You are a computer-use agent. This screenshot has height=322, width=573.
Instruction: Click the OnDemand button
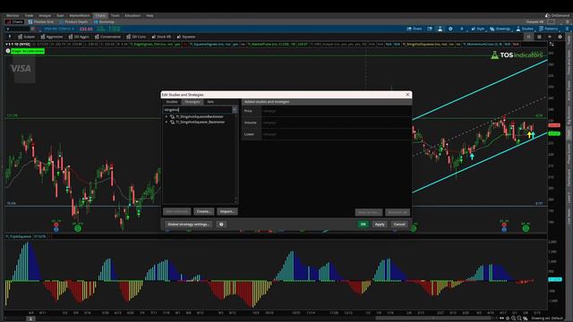point(557,16)
